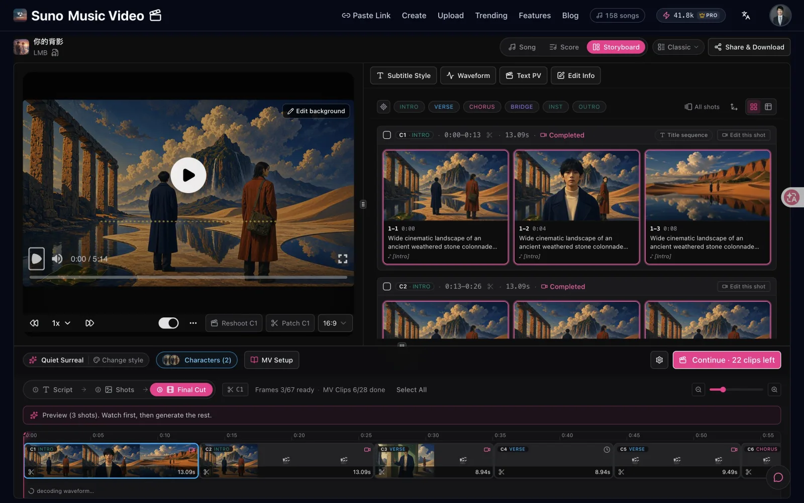
Task: Skip backward with rewind icon
Action: pyautogui.click(x=34, y=323)
